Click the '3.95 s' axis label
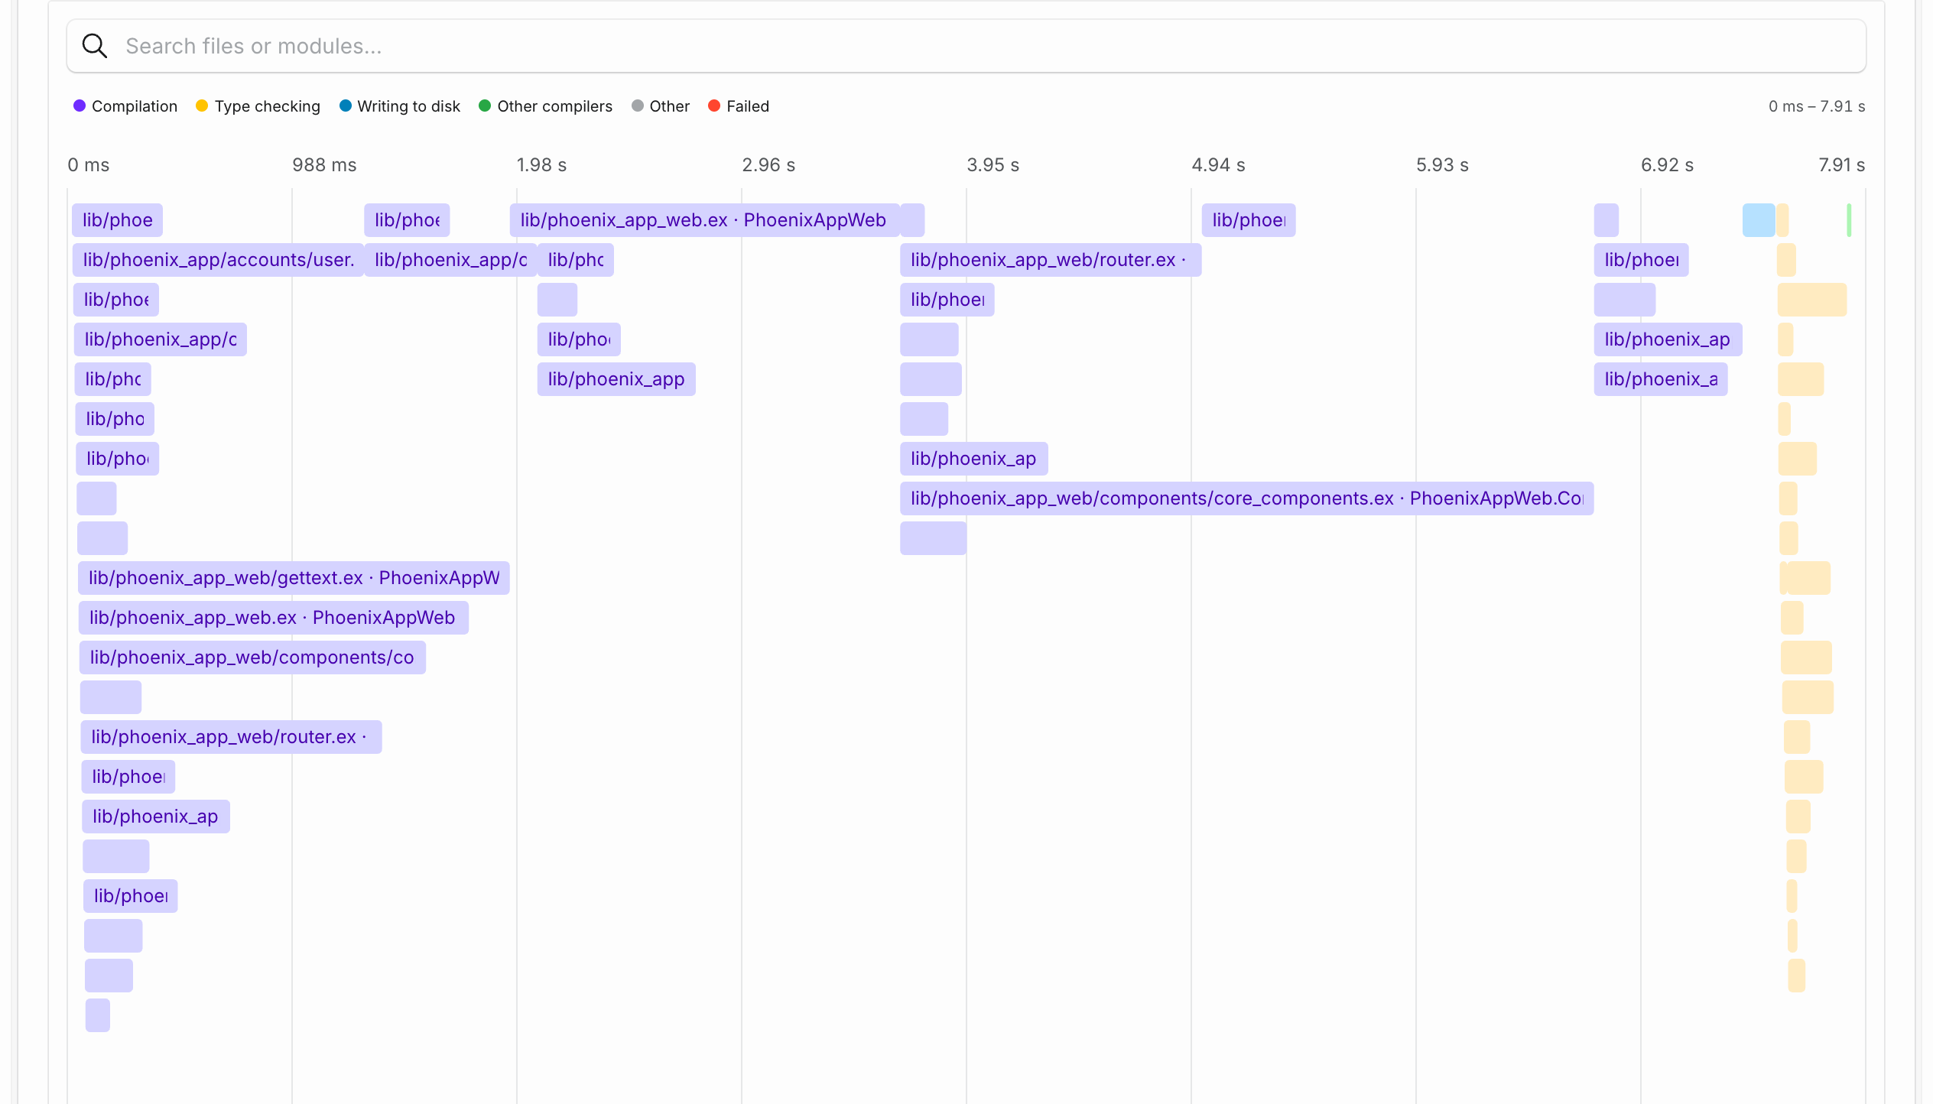Screen dimensions: 1933x1104 pyautogui.click(x=992, y=165)
